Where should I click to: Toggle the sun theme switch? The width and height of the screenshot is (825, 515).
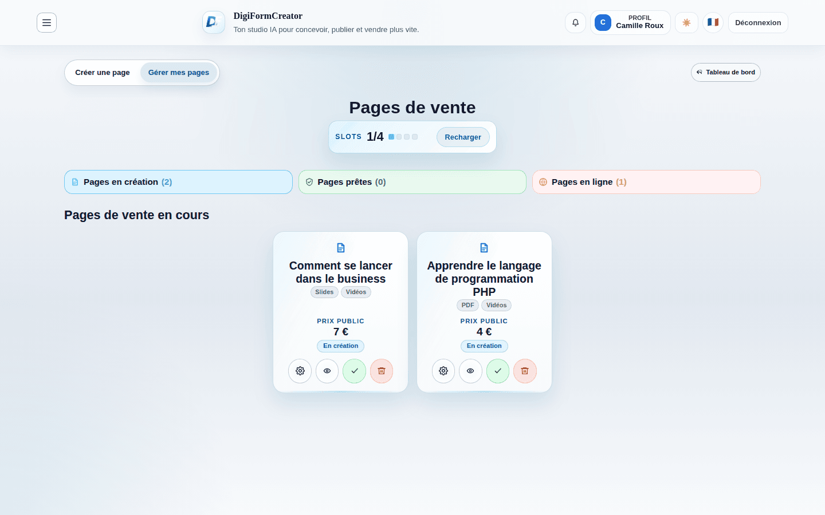point(686,23)
